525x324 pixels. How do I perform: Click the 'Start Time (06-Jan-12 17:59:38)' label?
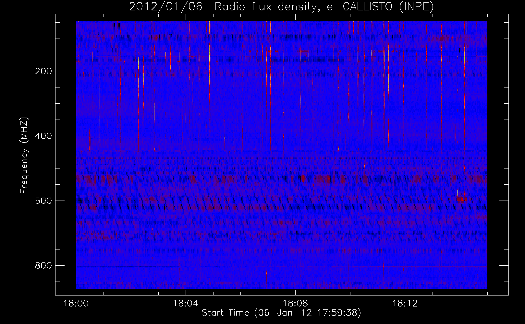point(281,313)
